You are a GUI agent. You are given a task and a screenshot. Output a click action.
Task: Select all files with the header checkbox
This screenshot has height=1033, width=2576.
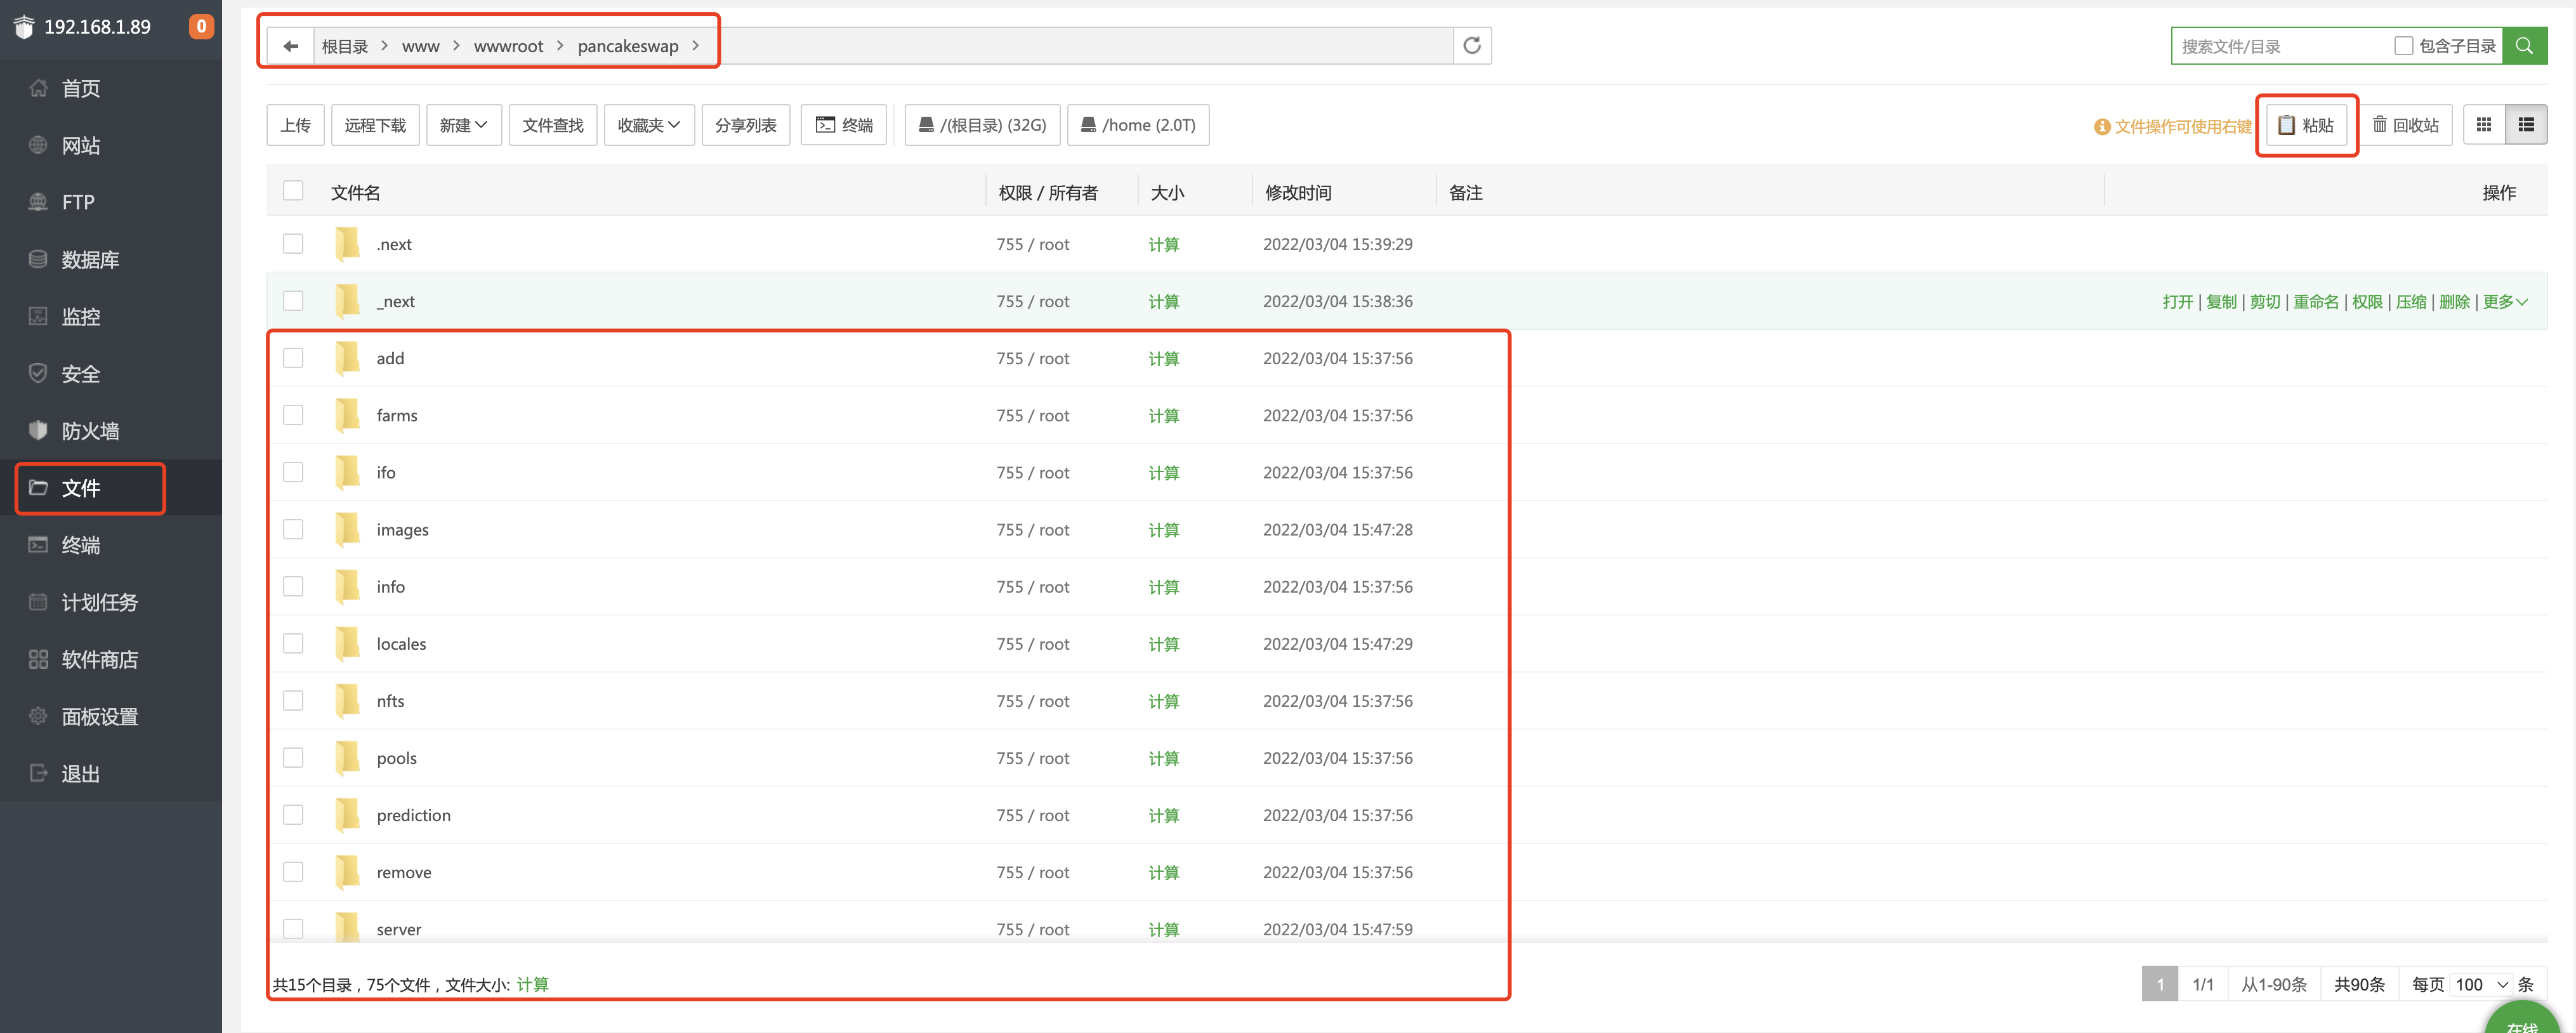point(293,190)
